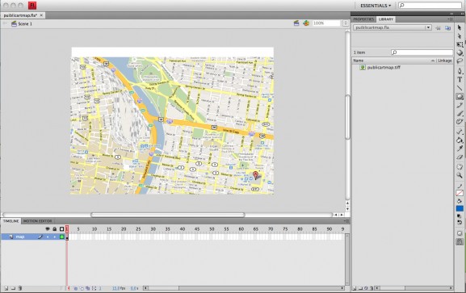This screenshot has width=466, height=293.
Task: Select the Selection (arrow) tool
Action: pos(460,27)
